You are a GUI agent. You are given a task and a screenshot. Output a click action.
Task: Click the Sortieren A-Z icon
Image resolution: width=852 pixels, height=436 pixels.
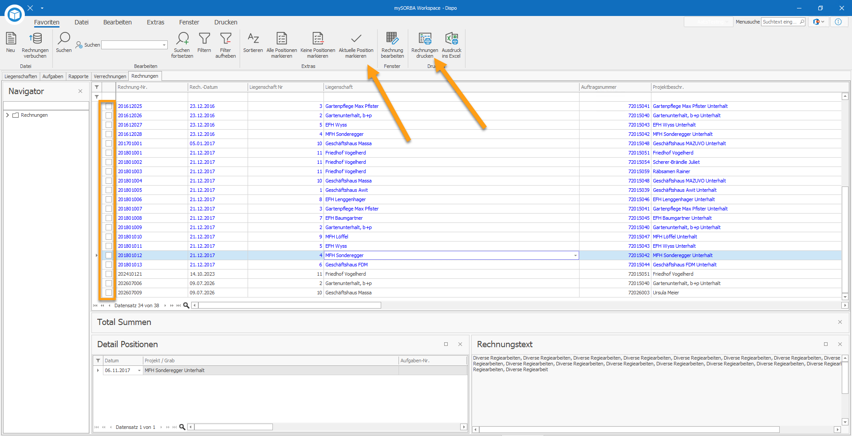pos(253,39)
